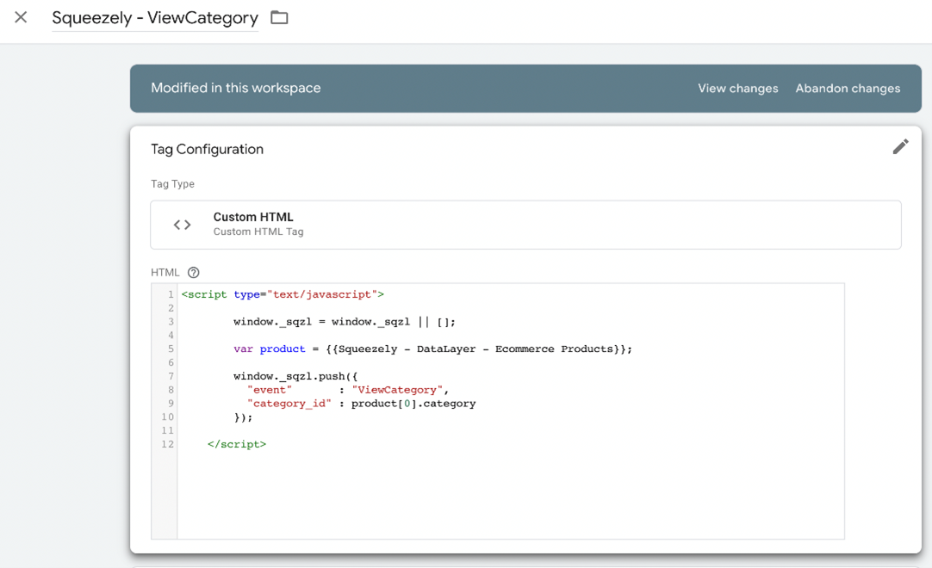Click line number 1 in the editor gutter
This screenshot has width=932, height=568.
(x=170, y=293)
